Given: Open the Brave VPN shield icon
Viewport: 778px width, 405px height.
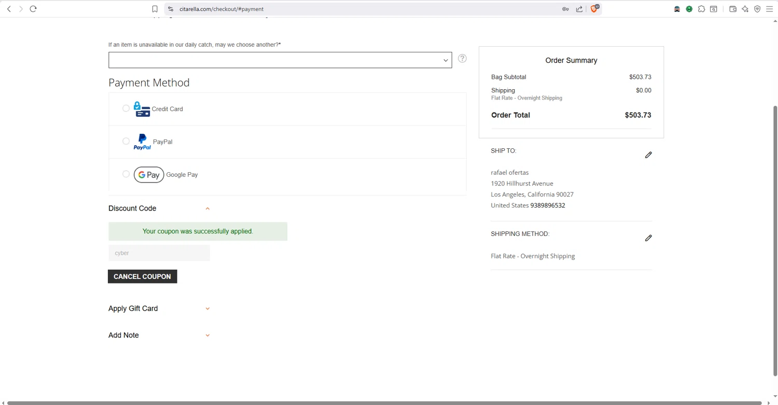Looking at the screenshot, I should pyautogui.click(x=757, y=9).
